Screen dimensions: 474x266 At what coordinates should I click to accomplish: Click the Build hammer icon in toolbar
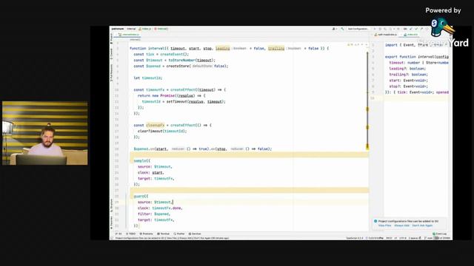(x=342, y=29)
